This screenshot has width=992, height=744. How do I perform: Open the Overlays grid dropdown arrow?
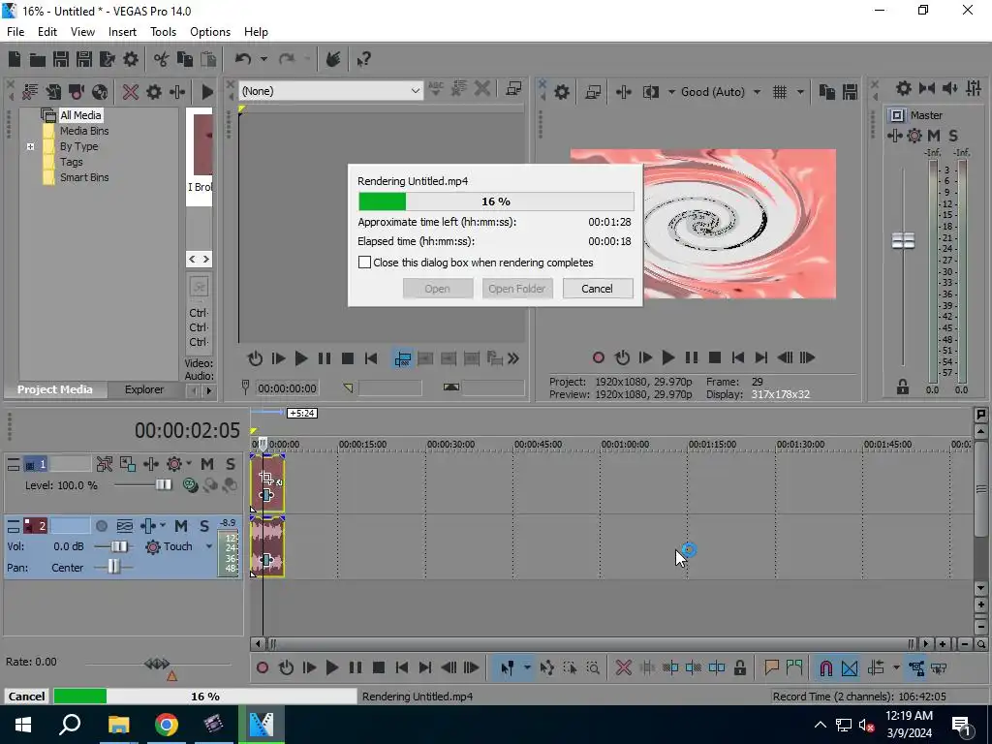[x=799, y=92]
